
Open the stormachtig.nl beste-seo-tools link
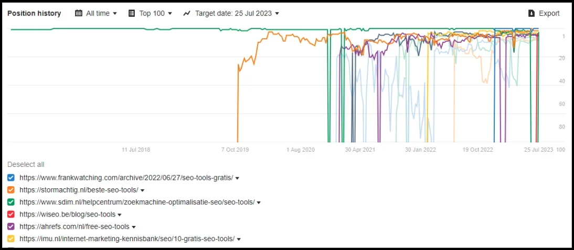click(x=79, y=190)
